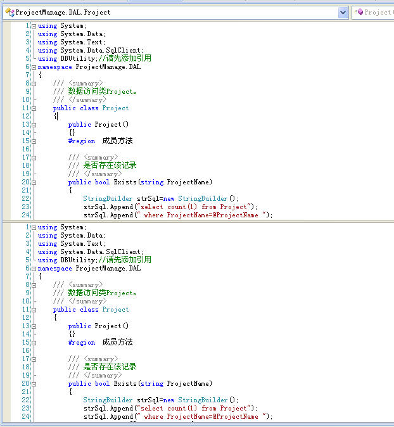
Task: Click 'using System.Text;' on line 3, lower pane
Action: (x=72, y=243)
